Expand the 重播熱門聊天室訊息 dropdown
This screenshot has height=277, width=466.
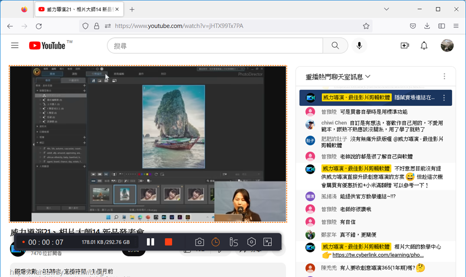click(x=338, y=77)
